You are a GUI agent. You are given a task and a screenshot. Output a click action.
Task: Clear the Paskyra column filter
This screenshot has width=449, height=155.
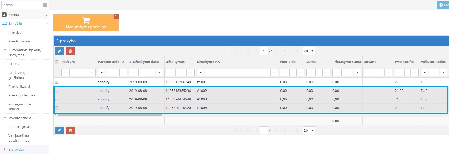click(x=92, y=73)
